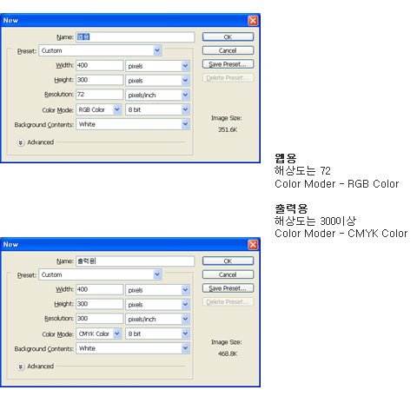Image resolution: width=417 pixels, height=403 pixels.
Task: Click the Name field in top dialog
Action: (136, 37)
